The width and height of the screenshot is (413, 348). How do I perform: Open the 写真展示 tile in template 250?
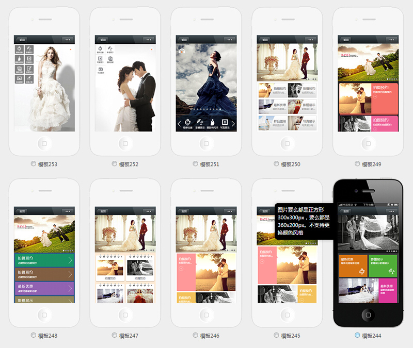click(x=302, y=123)
